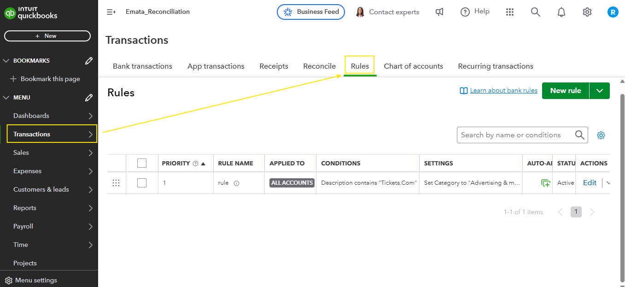
Task: Open the user profile avatar R
Action: pos(613,12)
